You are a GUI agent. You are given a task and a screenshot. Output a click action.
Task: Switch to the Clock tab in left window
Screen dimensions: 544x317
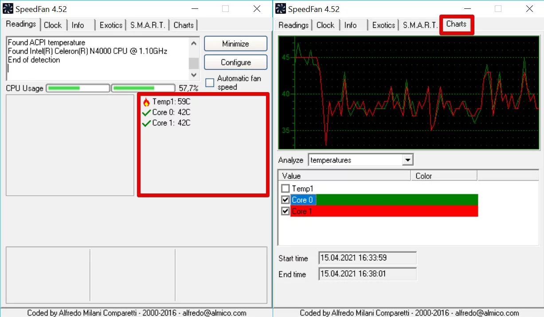53,25
